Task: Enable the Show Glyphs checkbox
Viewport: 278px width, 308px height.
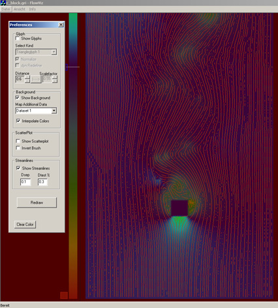Action: click(x=18, y=38)
